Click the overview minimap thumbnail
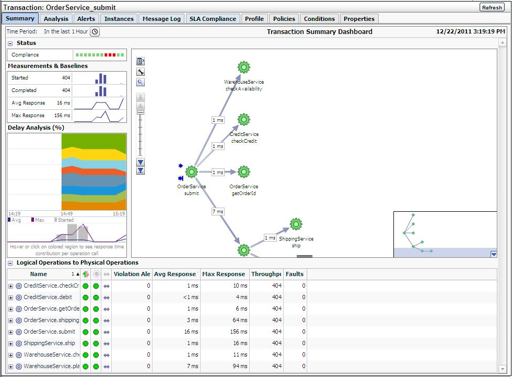The height and width of the screenshot is (377, 512). pyautogui.click(x=445, y=234)
